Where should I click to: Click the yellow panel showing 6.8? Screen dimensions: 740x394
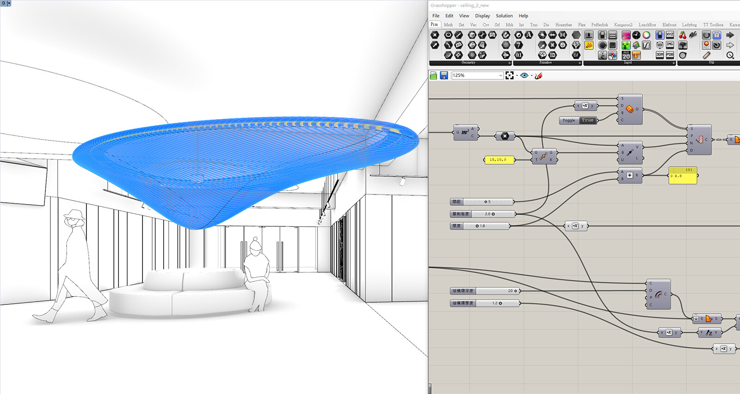click(683, 176)
